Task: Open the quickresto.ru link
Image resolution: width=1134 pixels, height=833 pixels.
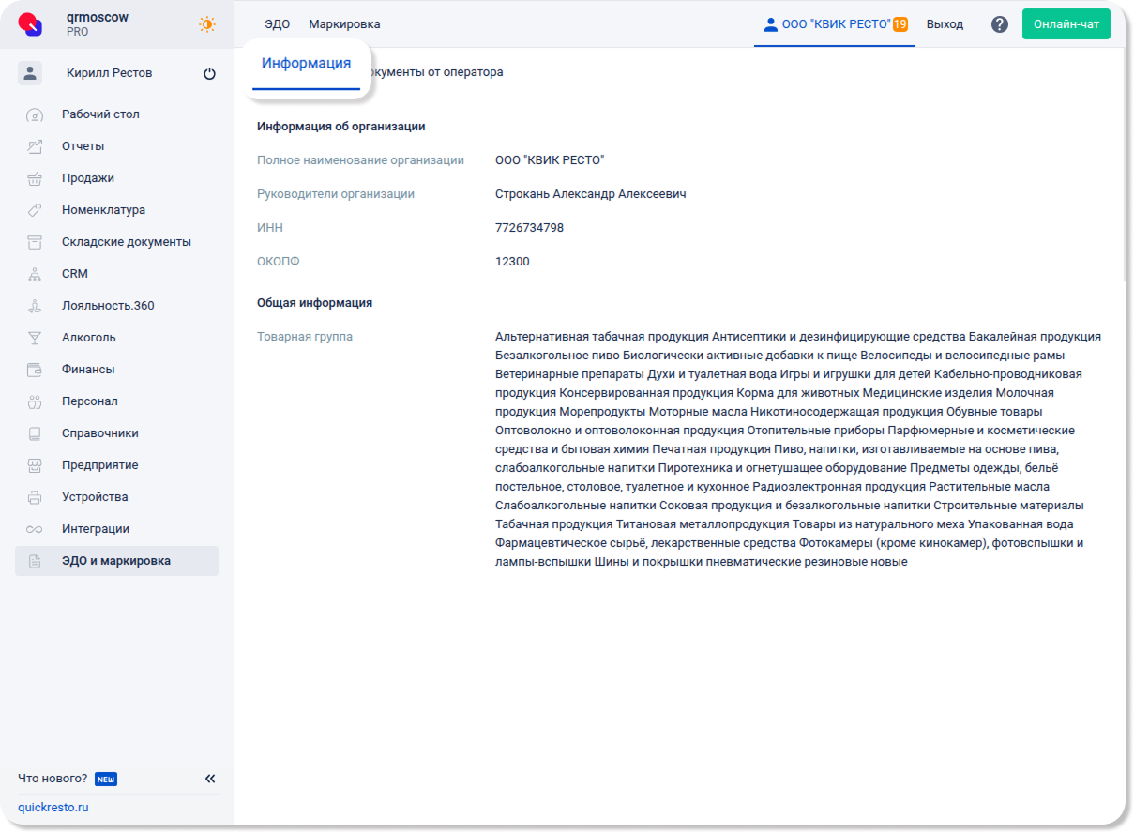Action: pos(53,807)
